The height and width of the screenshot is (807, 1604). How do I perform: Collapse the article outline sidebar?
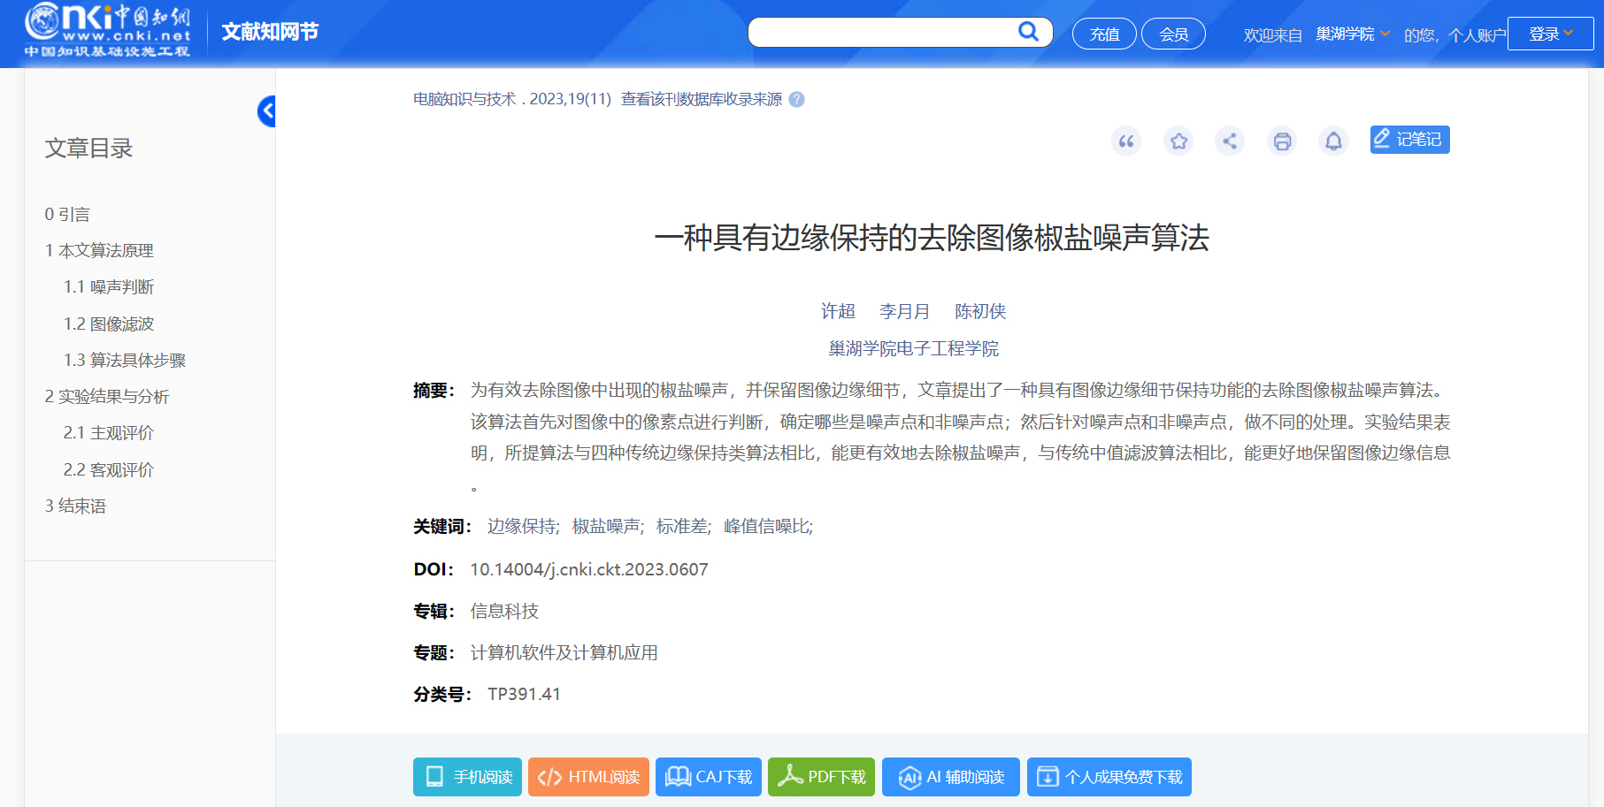click(x=266, y=111)
